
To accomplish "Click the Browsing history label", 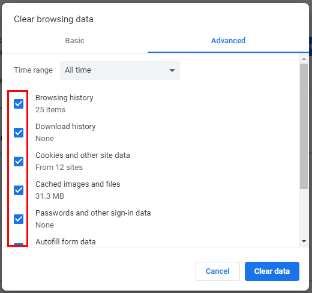I will click(64, 98).
